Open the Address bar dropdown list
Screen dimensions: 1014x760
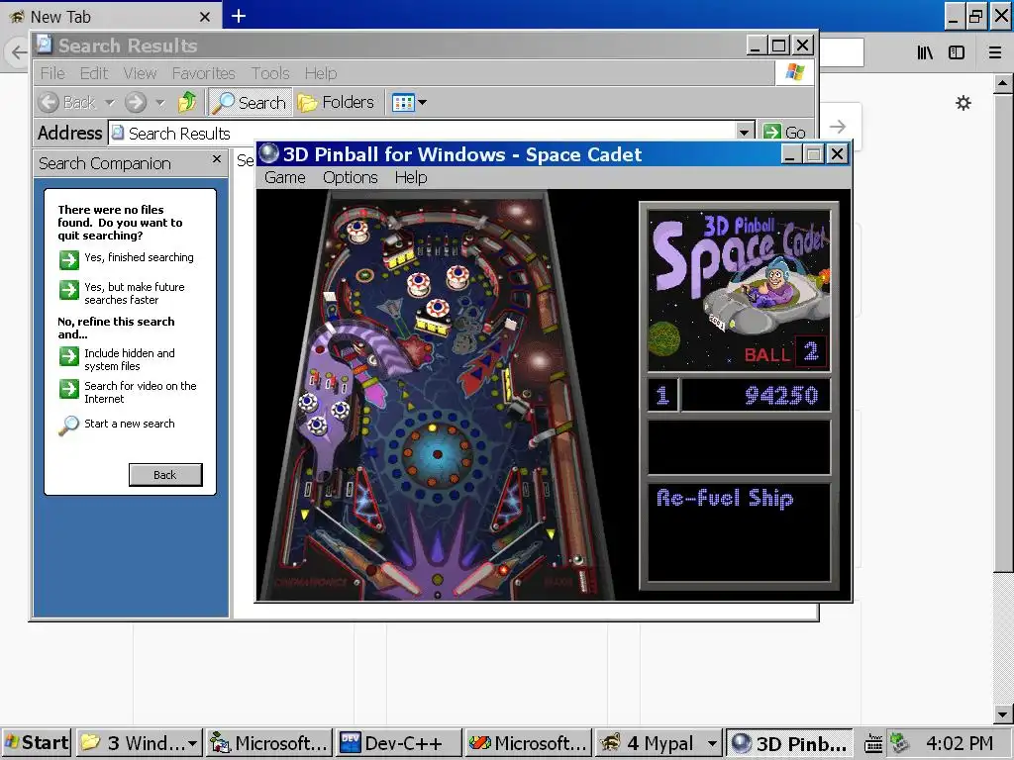745,132
